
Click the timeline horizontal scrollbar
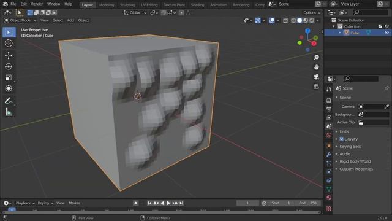(x=162, y=212)
